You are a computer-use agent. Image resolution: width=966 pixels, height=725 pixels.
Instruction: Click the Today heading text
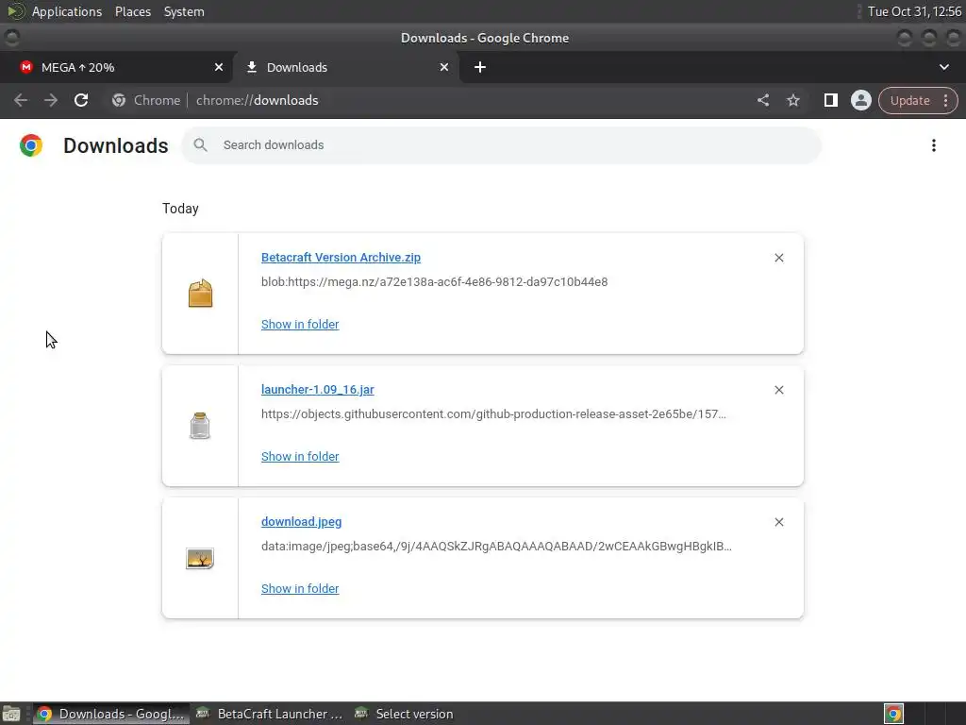tap(180, 209)
